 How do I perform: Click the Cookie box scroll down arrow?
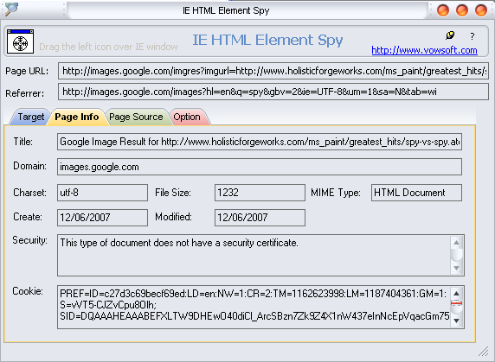click(456, 321)
